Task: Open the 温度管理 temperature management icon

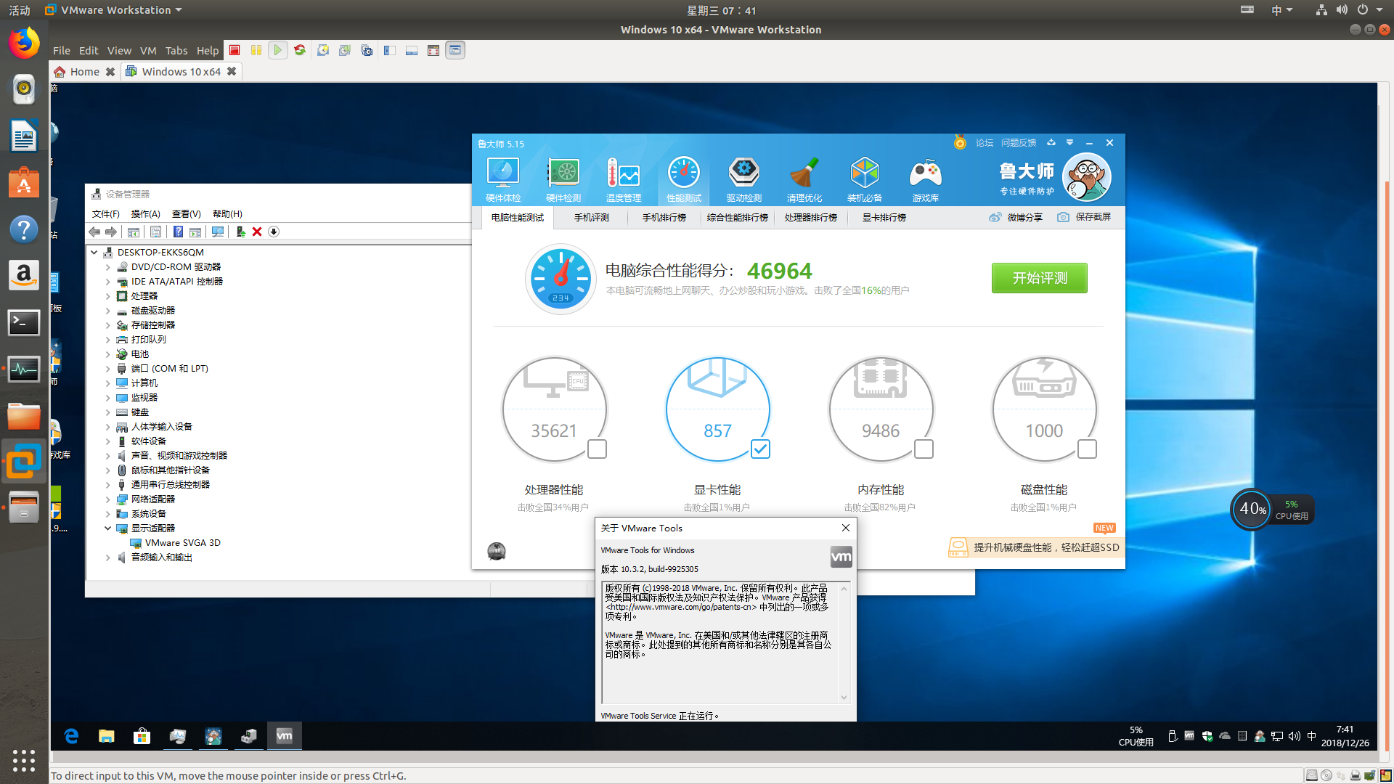Action: (624, 179)
